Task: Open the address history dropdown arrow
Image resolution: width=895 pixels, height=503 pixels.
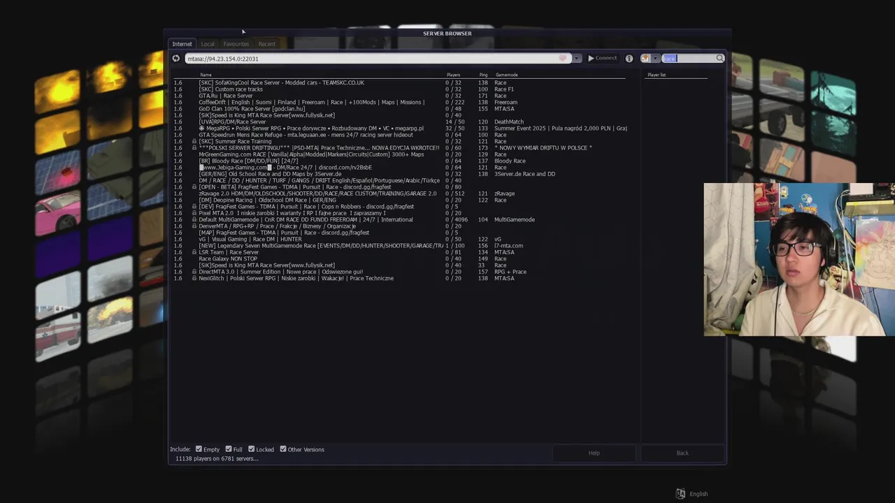Action: [577, 59]
